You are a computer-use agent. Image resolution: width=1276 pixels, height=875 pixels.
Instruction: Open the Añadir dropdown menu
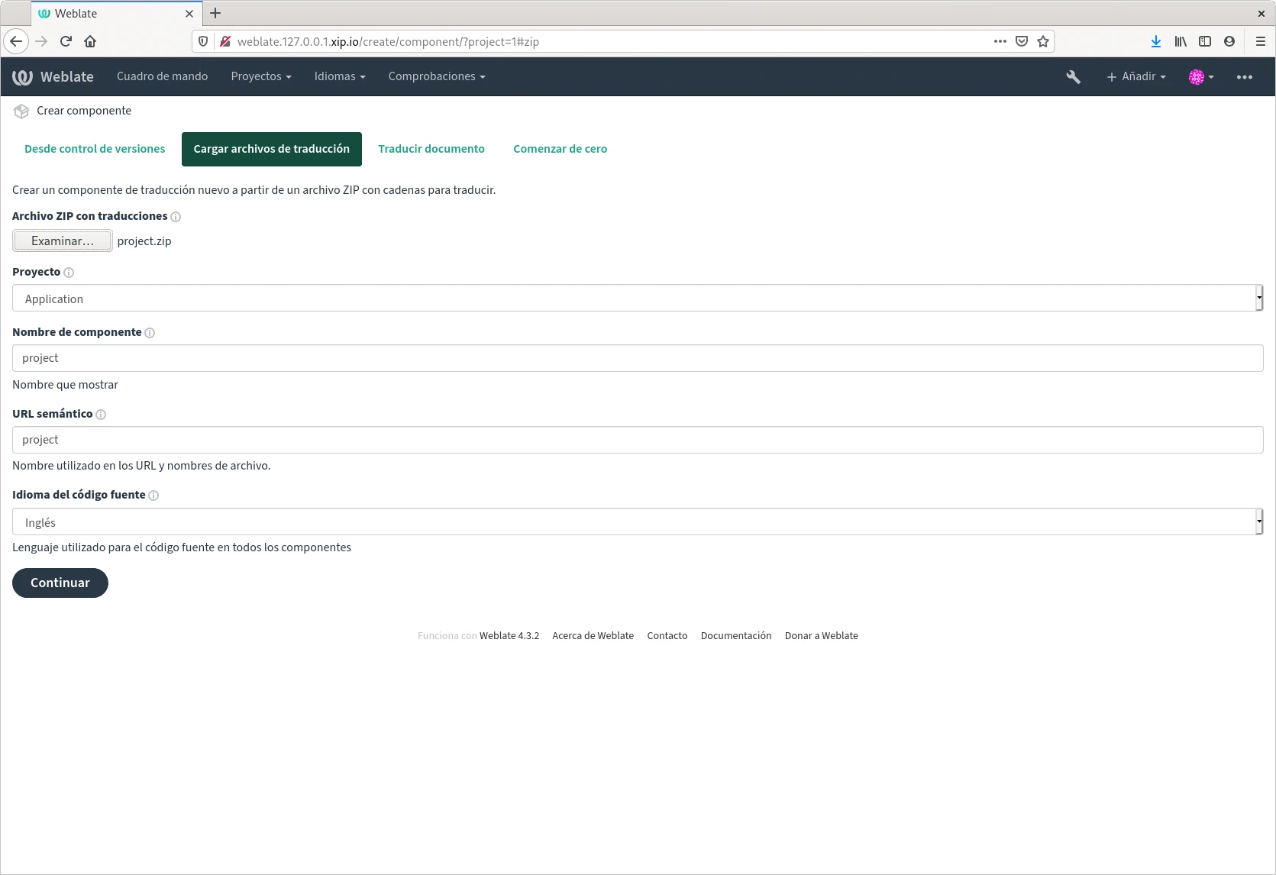coord(1135,76)
